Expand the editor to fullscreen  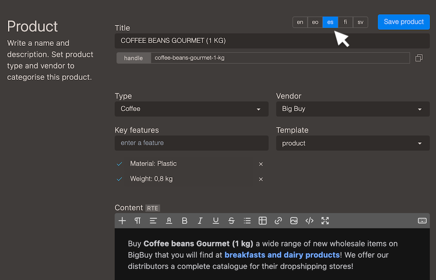325,221
